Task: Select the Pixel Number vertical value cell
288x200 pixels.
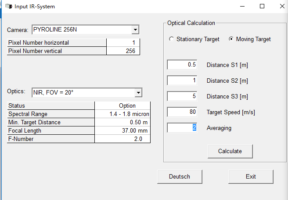Action: tap(123, 51)
